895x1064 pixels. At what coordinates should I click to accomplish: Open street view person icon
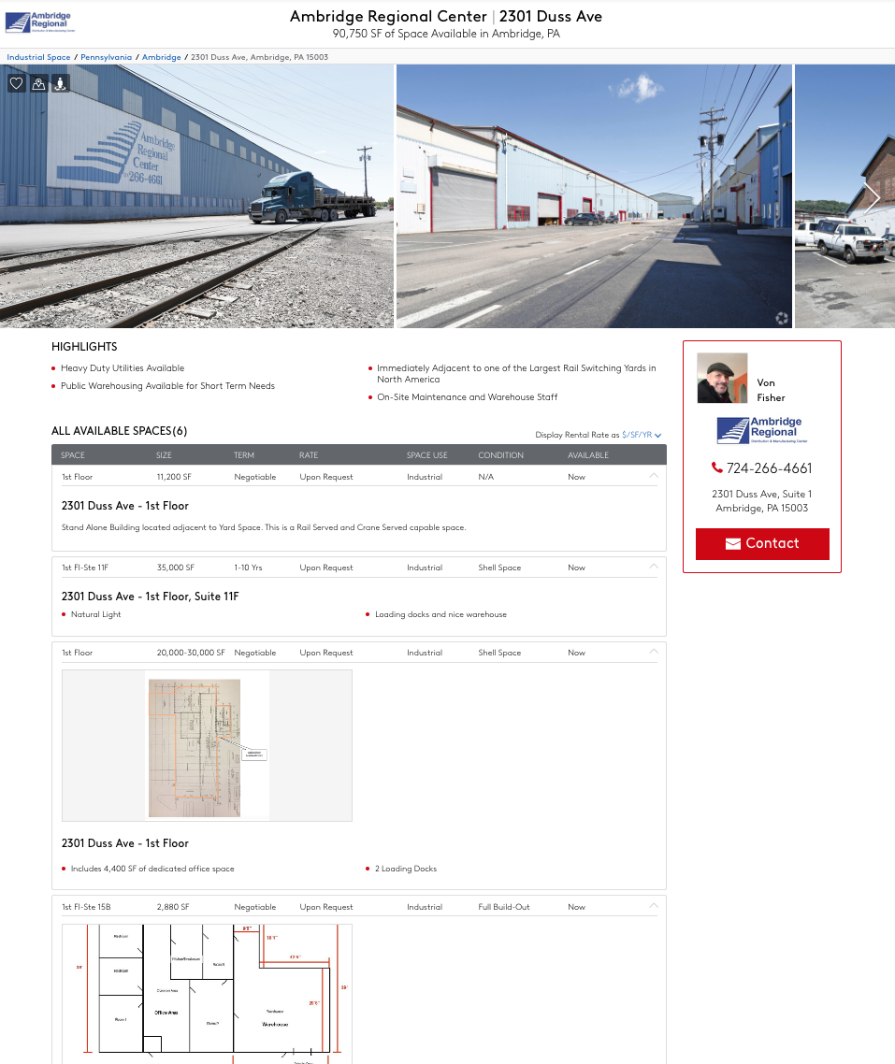click(x=61, y=83)
